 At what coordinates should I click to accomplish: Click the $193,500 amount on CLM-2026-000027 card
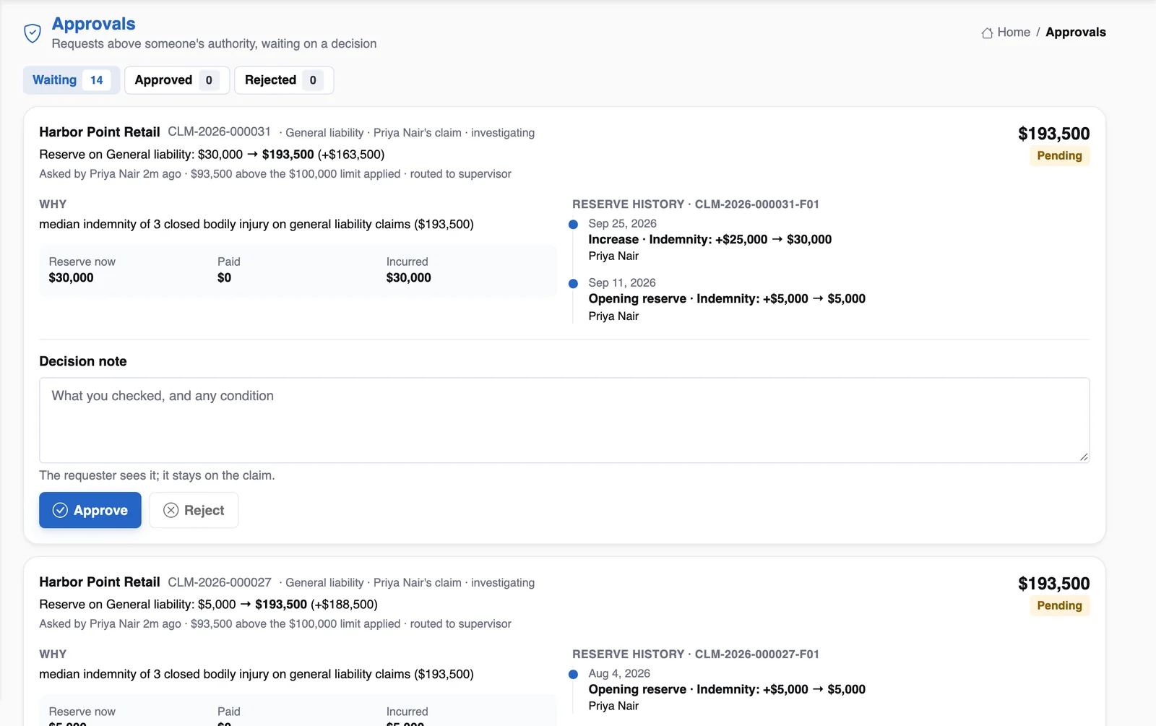(1054, 584)
